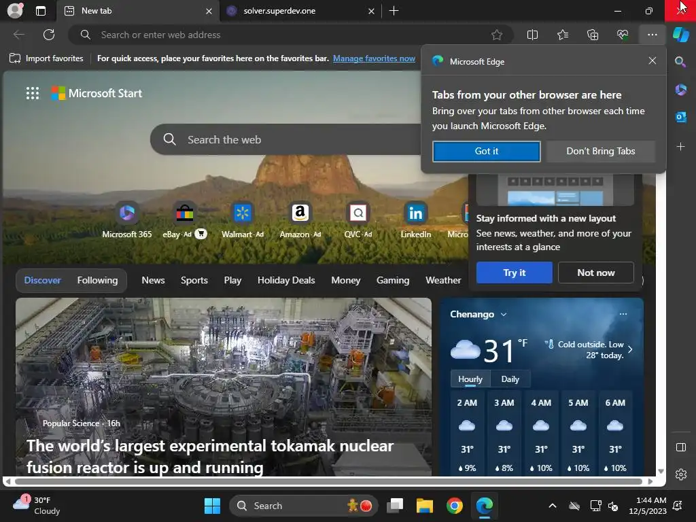Image resolution: width=696 pixels, height=522 pixels.
Task: Open the Play category
Action: (232, 280)
